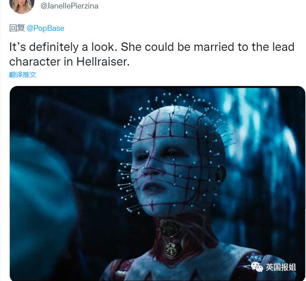The image size is (306, 281).
Task: Click the @JanellePierzina username handle
Action: [69, 6]
